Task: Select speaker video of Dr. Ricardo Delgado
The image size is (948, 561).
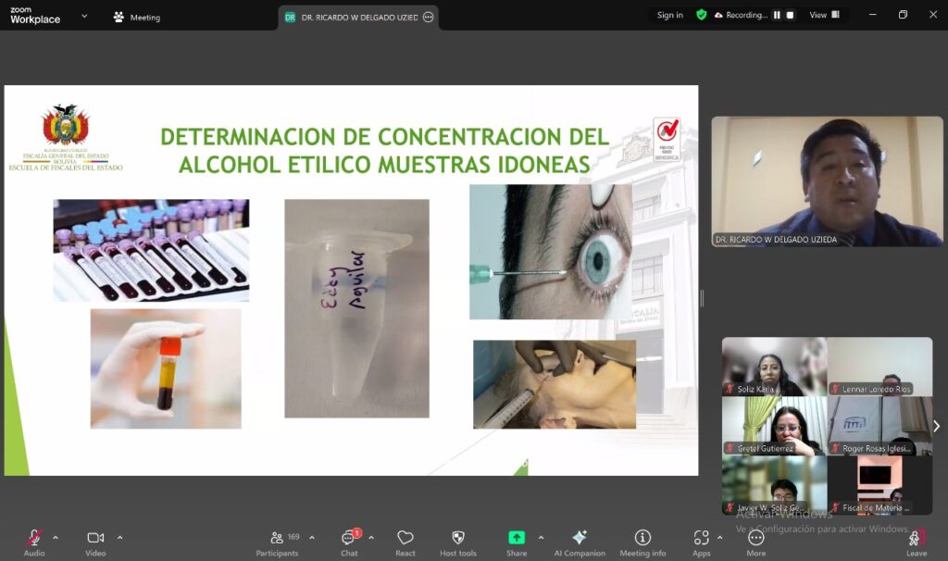Action: click(827, 181)
